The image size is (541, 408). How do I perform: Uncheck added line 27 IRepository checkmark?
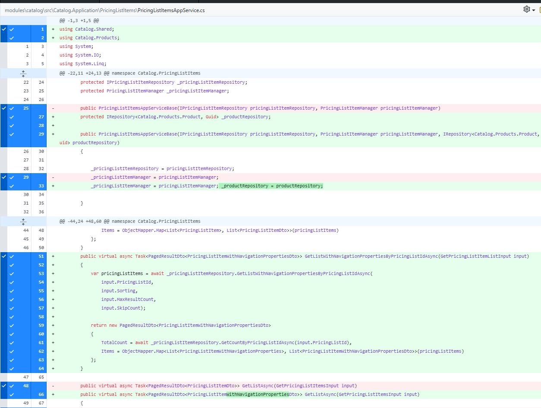pos(12,117)
